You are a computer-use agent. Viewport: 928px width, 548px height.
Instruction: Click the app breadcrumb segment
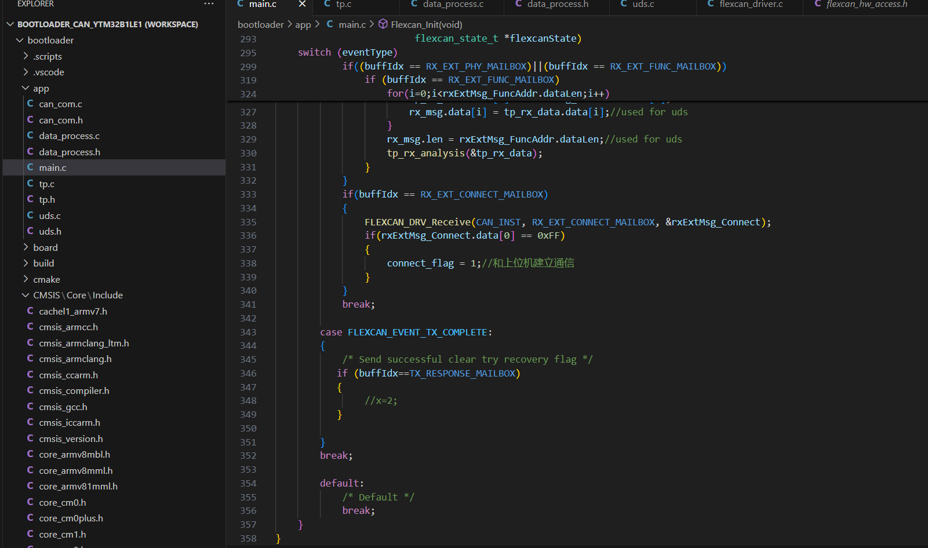[x=303, y=24]
